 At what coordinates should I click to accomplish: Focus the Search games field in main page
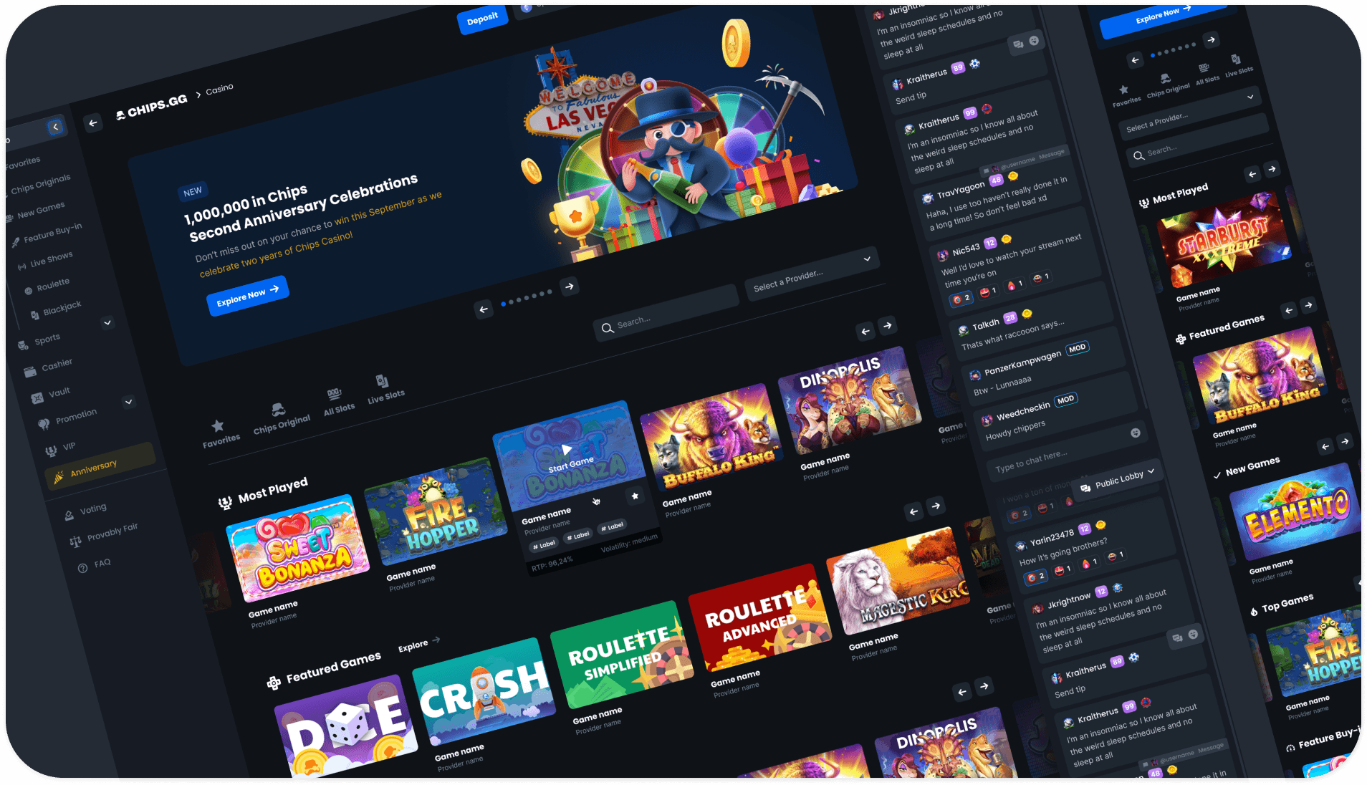pos(665,313)
